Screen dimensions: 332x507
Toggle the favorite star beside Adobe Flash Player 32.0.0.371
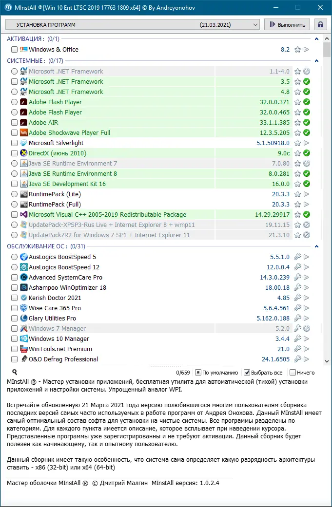297,102
